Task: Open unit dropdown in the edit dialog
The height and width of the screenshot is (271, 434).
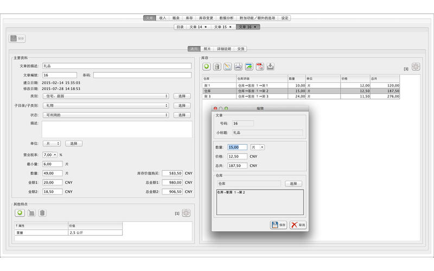Action: click(x=258, y=147)
